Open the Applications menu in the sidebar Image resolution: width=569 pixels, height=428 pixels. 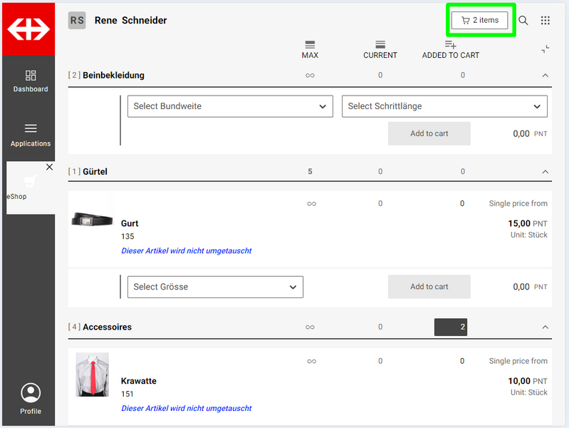31,135
